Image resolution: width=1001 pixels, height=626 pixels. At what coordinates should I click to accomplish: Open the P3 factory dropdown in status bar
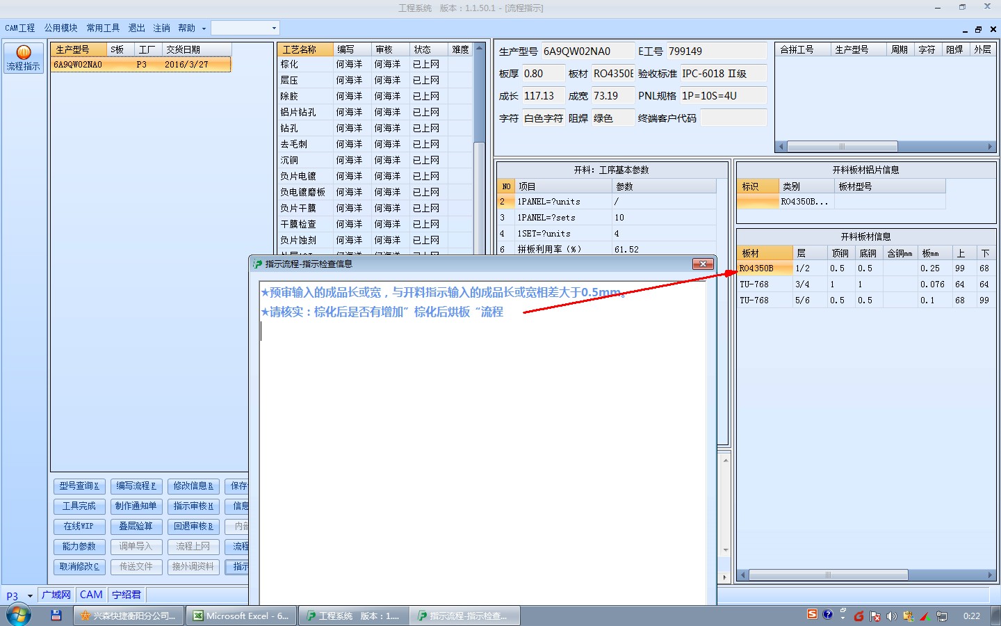[30, 596]
